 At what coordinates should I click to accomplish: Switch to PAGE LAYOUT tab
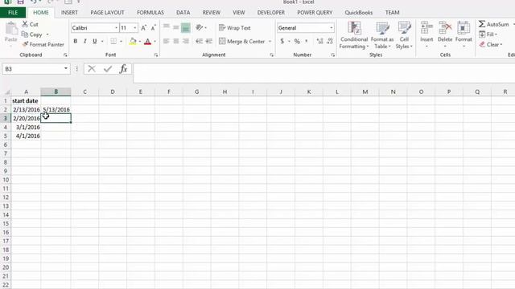(107, 13)
